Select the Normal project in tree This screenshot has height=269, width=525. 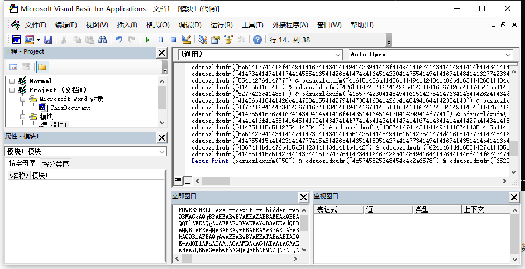(x=41, y=81)
